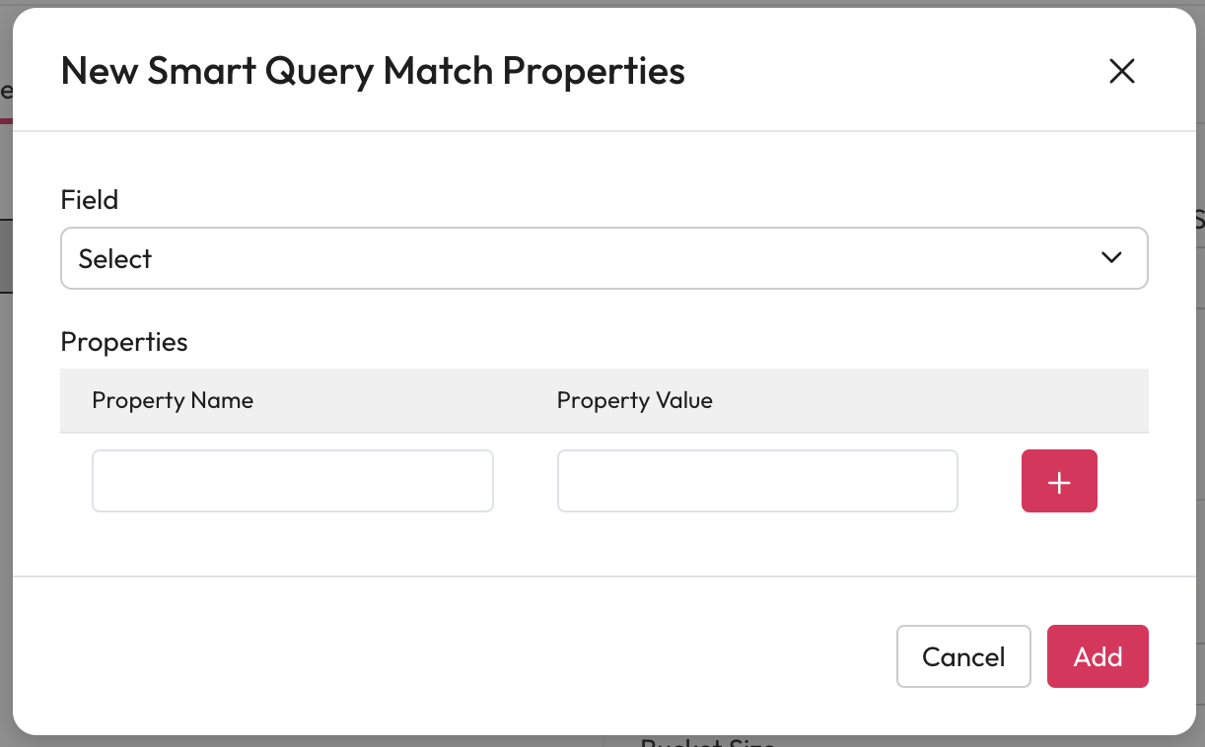The height and width of the screenshot is (747, 1205).
Task: Click the "Select" placeholder in Field dropdown
Action: point(115,258)
